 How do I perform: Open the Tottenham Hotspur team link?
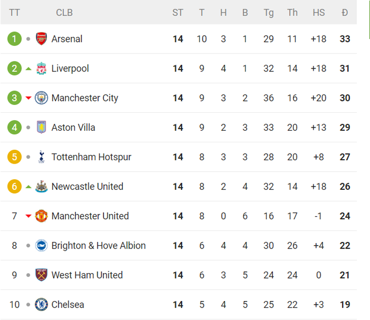[91, 157]
